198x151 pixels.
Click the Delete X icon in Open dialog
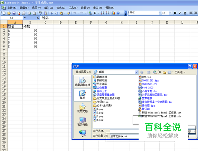(x=160, y=72)
